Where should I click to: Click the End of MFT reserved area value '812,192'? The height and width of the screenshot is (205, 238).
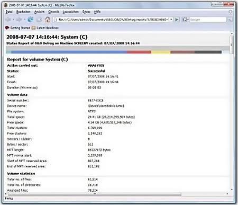pos(94,166)
